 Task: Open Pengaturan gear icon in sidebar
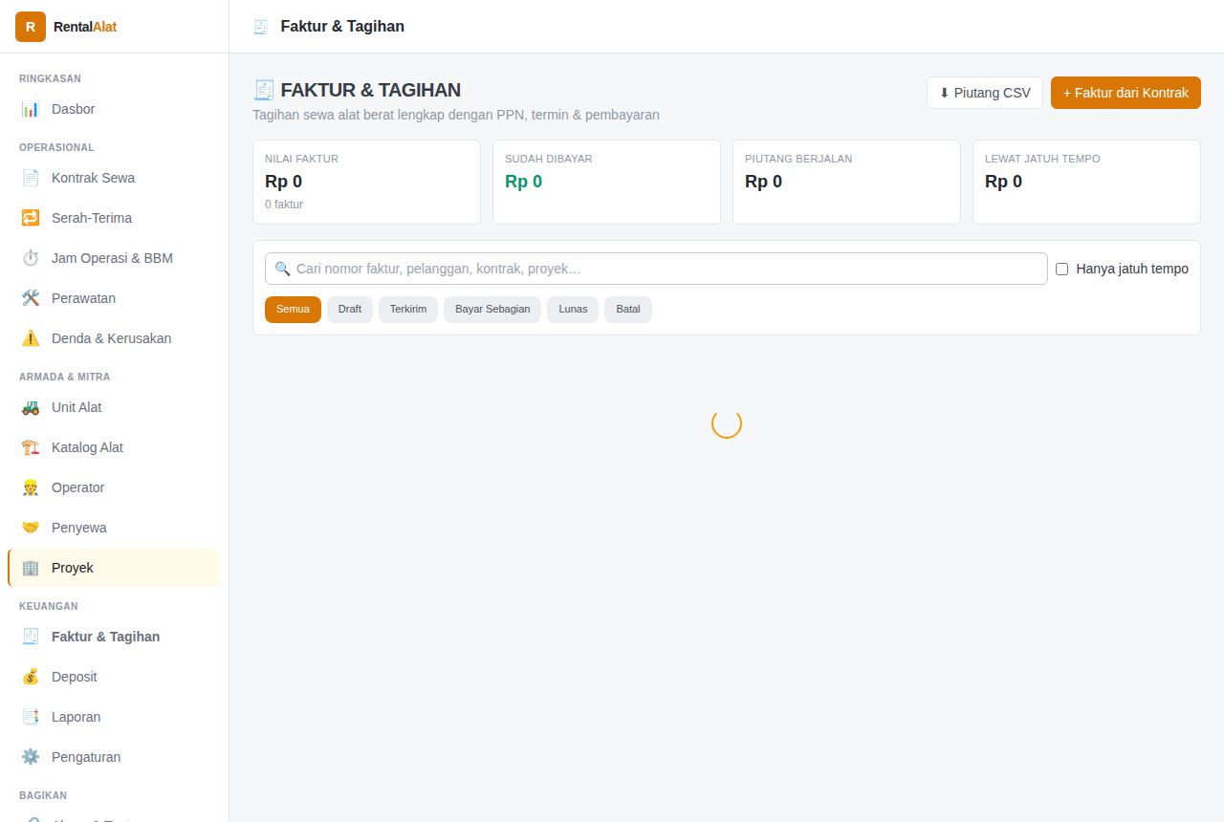(x=31, y=757)
